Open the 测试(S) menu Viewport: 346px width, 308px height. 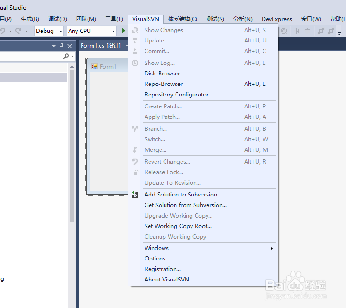click(x=215, y=19)
